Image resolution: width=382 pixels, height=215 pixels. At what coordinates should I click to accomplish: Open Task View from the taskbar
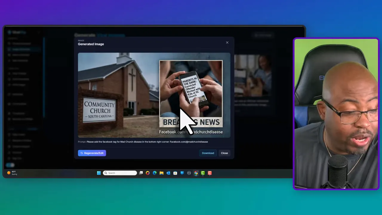[x=141, y=173]
